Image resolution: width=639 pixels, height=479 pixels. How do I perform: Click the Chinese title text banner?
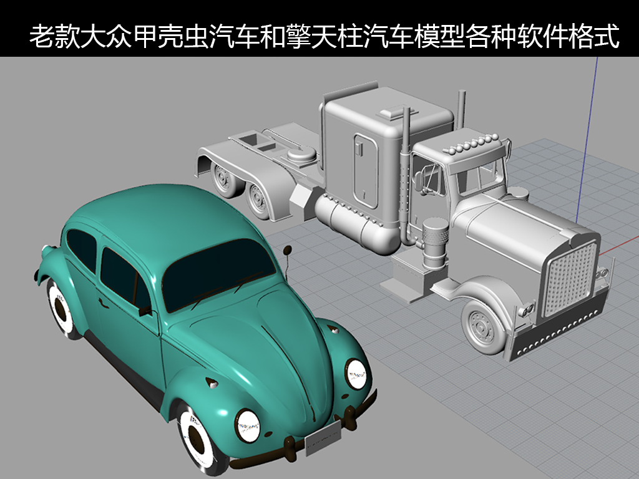324,36
